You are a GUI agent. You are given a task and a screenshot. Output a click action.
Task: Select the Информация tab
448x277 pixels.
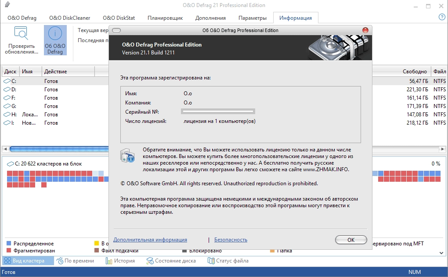click(296, 18)
